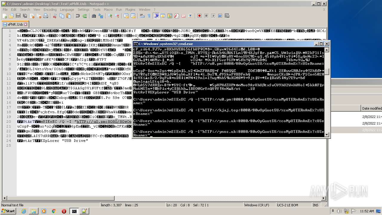
Task: Open user-defined language dialog icon
Action: 163,16
